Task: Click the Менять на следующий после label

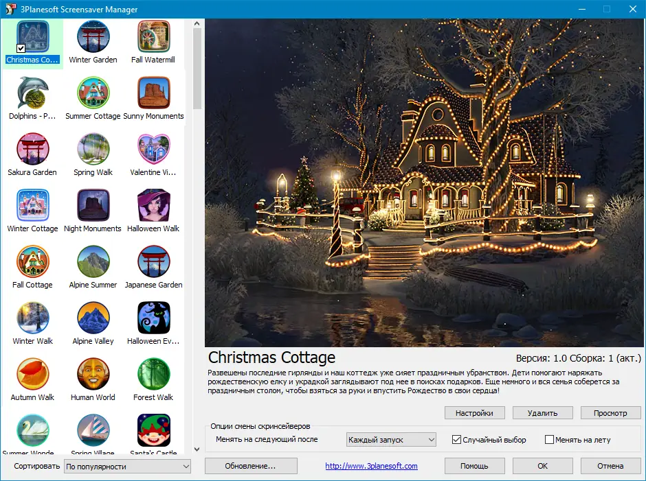Action: [x=267, y=439]
